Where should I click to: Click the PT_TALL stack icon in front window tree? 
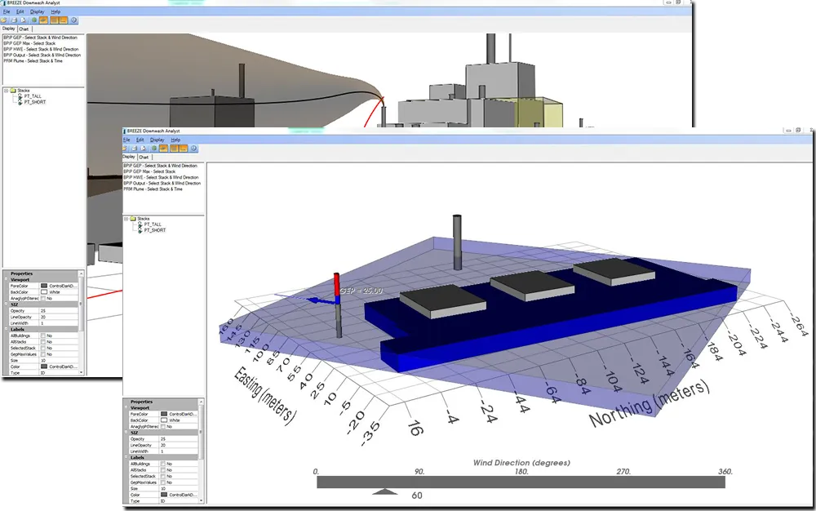pos(140,224)
